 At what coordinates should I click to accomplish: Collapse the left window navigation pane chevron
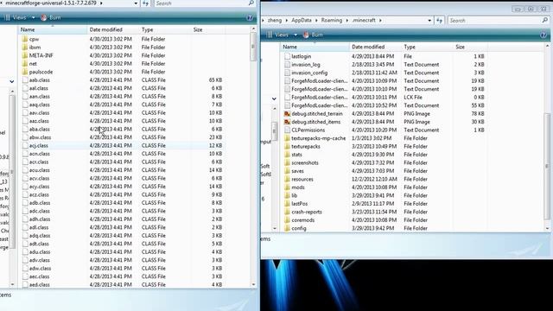tap(11, 81)
